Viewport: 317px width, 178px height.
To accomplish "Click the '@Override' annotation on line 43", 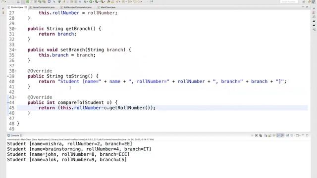I will [40, 97].
